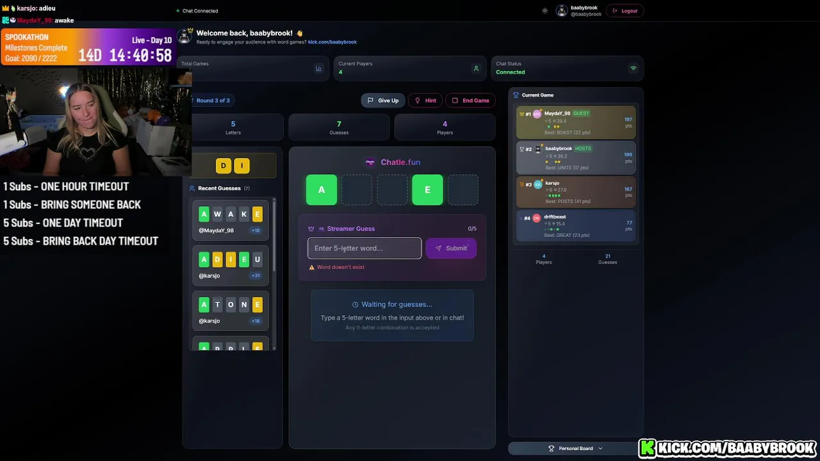Image resolution: width=820 pixels, height=461 pixels.
Task: Click the Current Game trophy icon
Action: click(516, 95)
